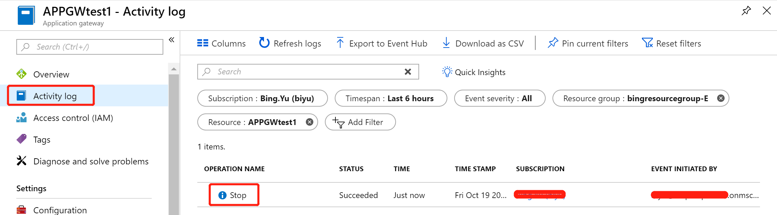Pin current filters to dashboard
The height and width of the screenshot is (215, 777).
click(x=588, y=43)
